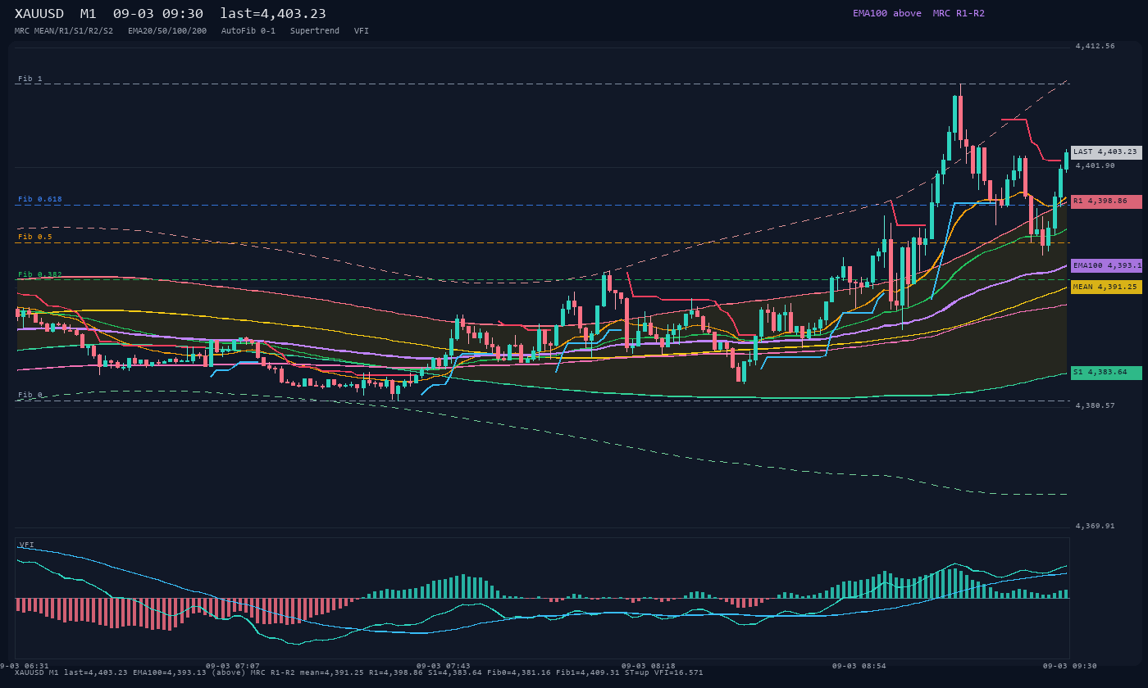Viewport: 1148px width, 688px height.
Task: Click the green 'S1 4,383.64' price tag
Action: pos(1106,373)
